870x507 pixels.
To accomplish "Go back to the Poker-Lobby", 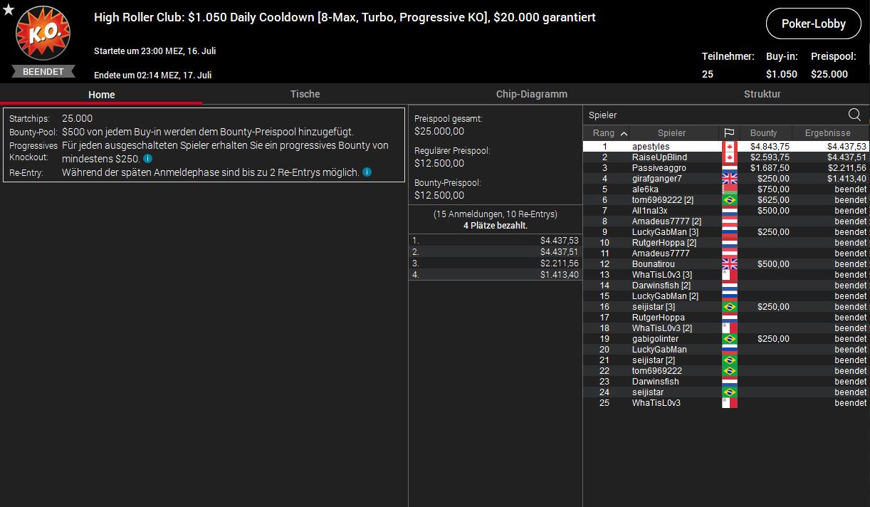I will (813, 23).
